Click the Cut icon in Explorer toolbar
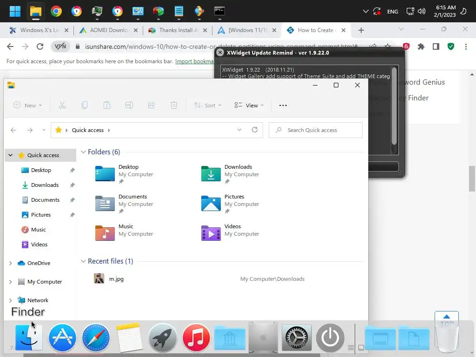This screenshot has width=476, height=357. 62,106
